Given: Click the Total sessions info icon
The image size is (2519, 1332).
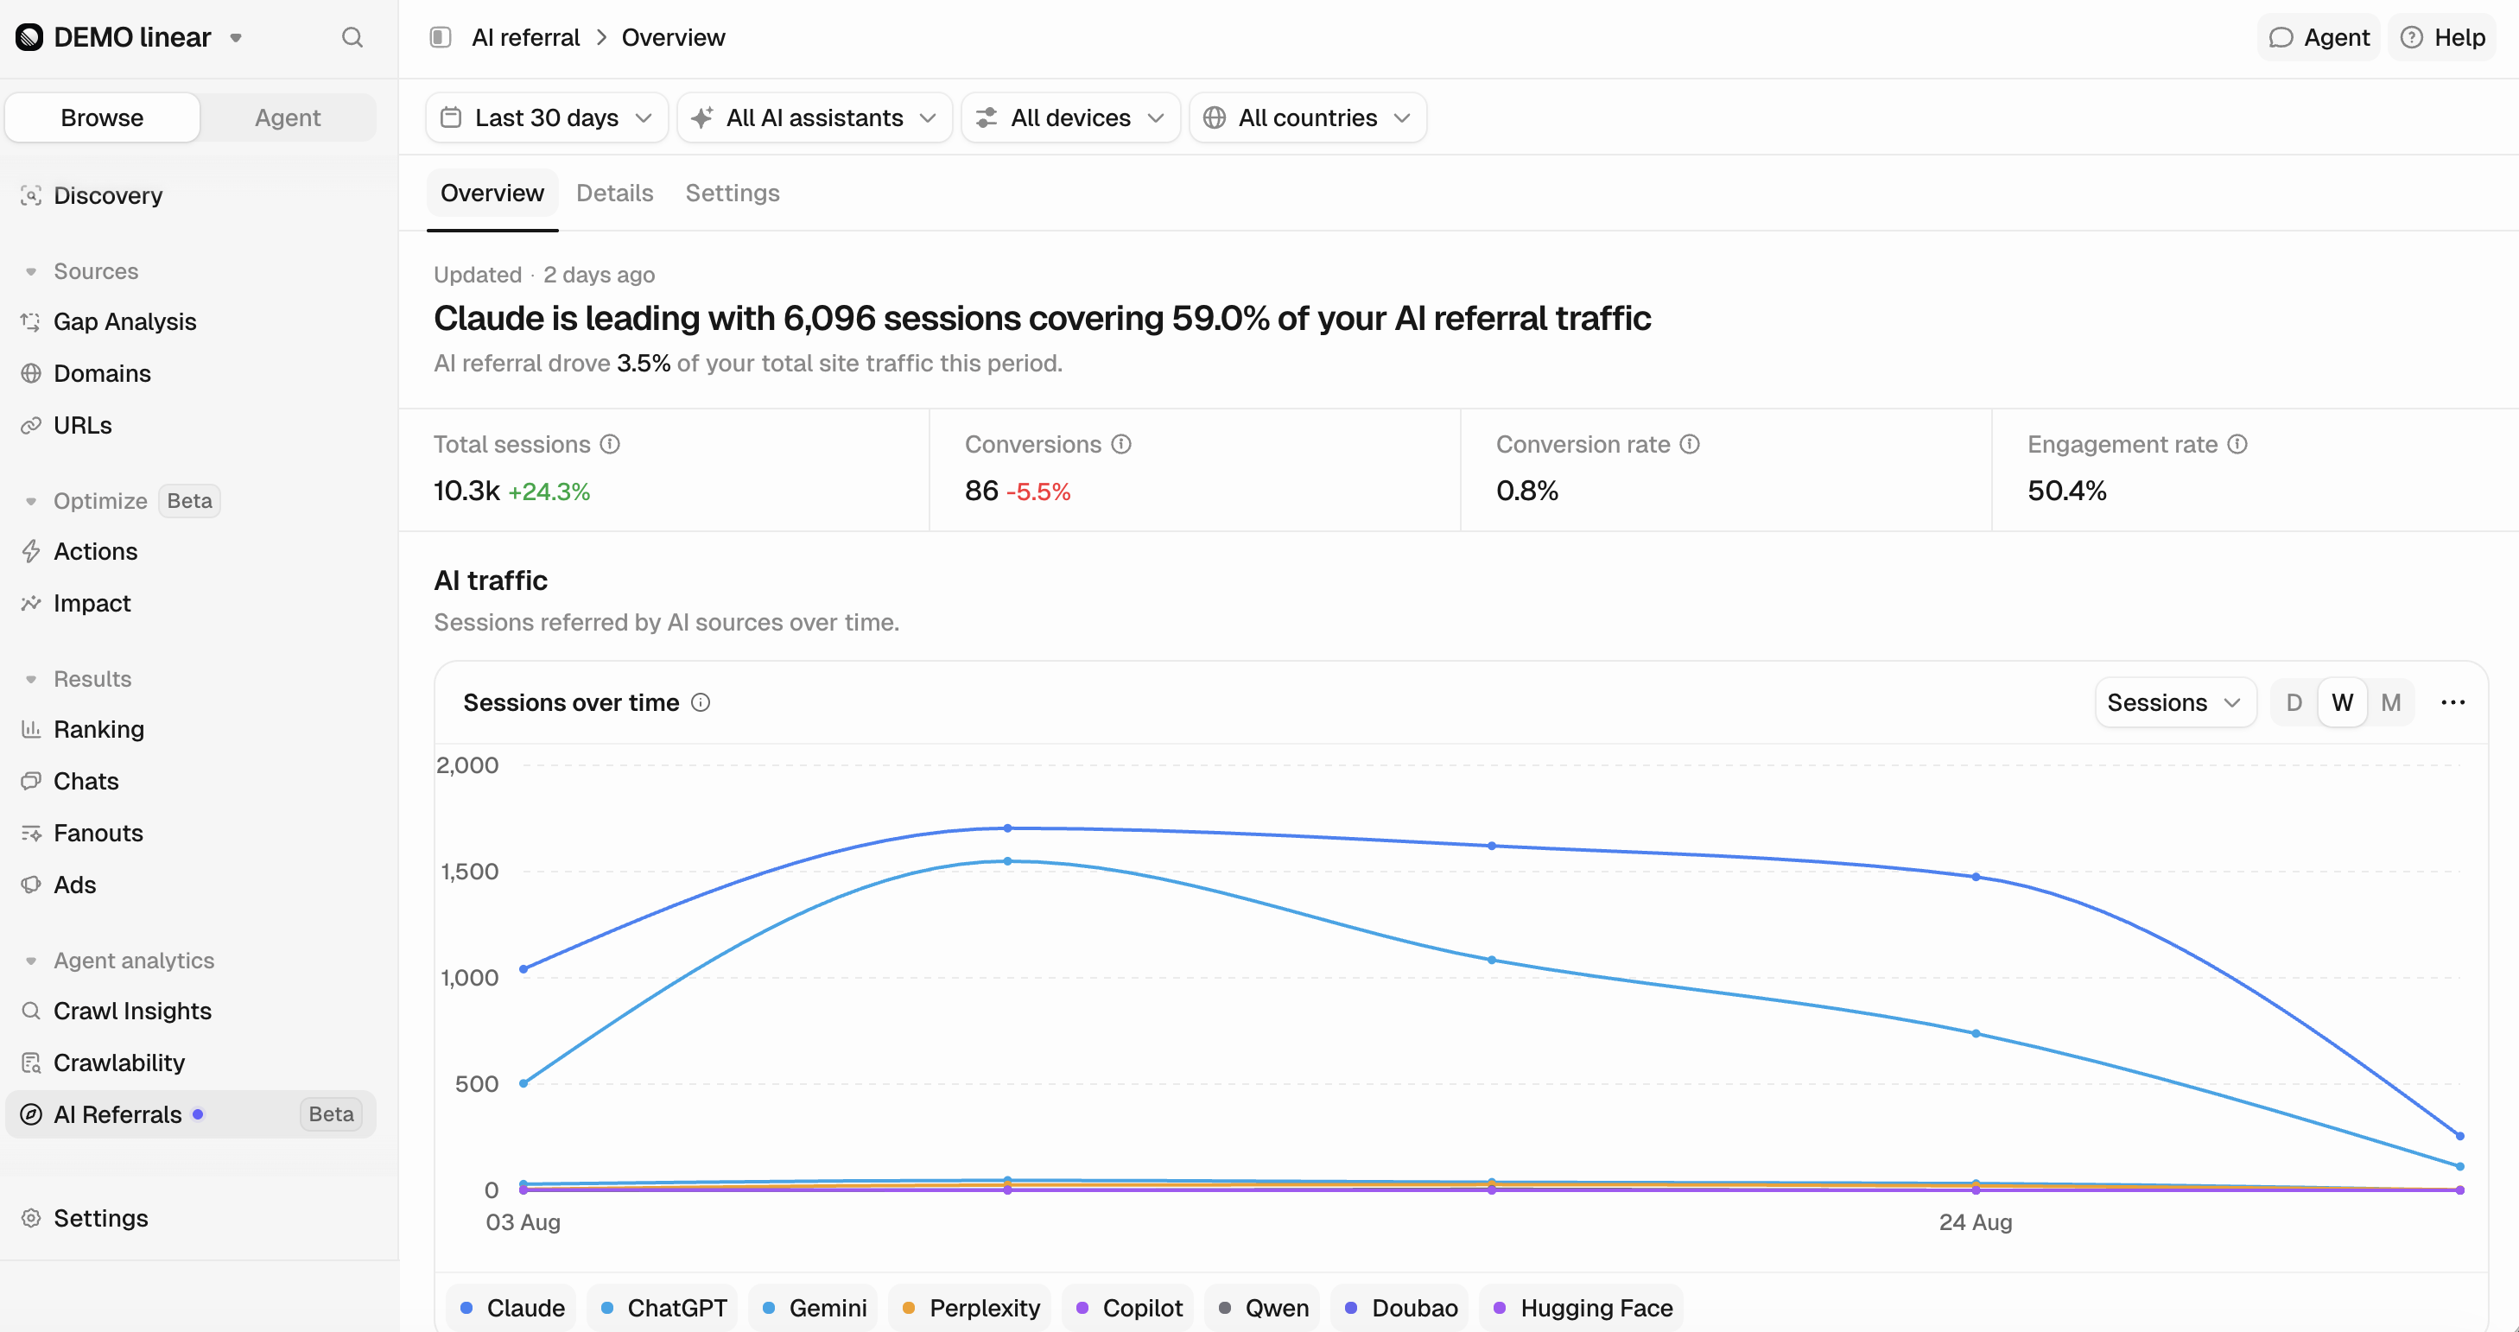Looking at the screenshot, I should 610,444.
